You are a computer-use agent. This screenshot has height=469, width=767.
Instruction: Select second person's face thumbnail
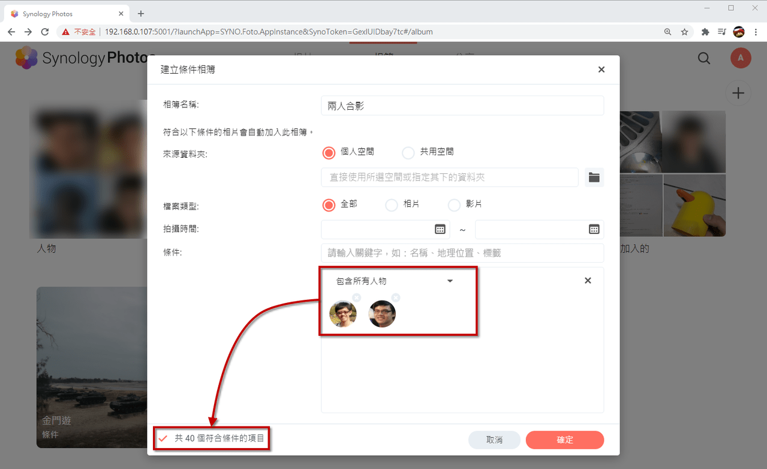[382, 314]
